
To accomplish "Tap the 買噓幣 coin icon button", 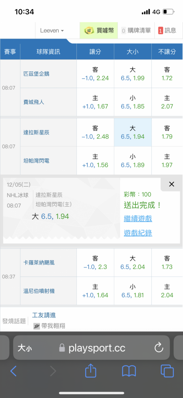I will tap(99, 31).
